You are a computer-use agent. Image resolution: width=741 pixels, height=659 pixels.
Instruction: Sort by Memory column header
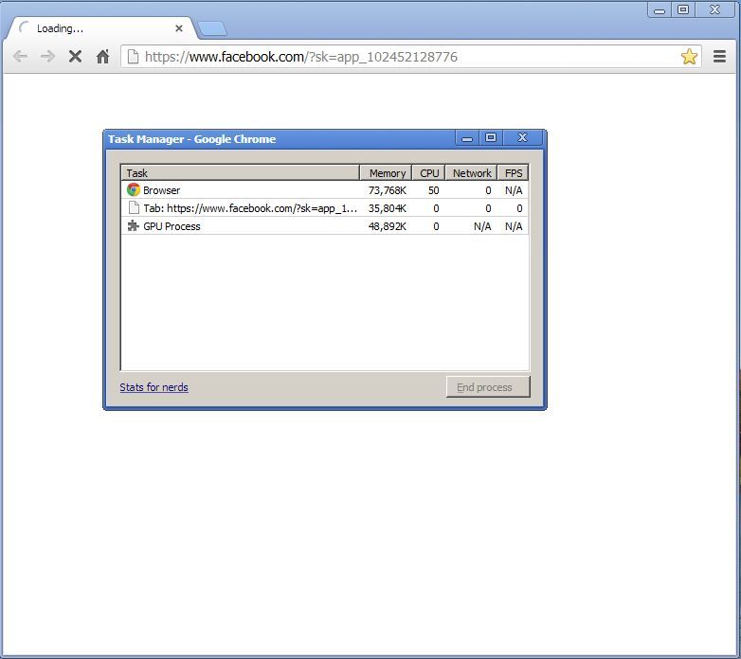(386, 172)
